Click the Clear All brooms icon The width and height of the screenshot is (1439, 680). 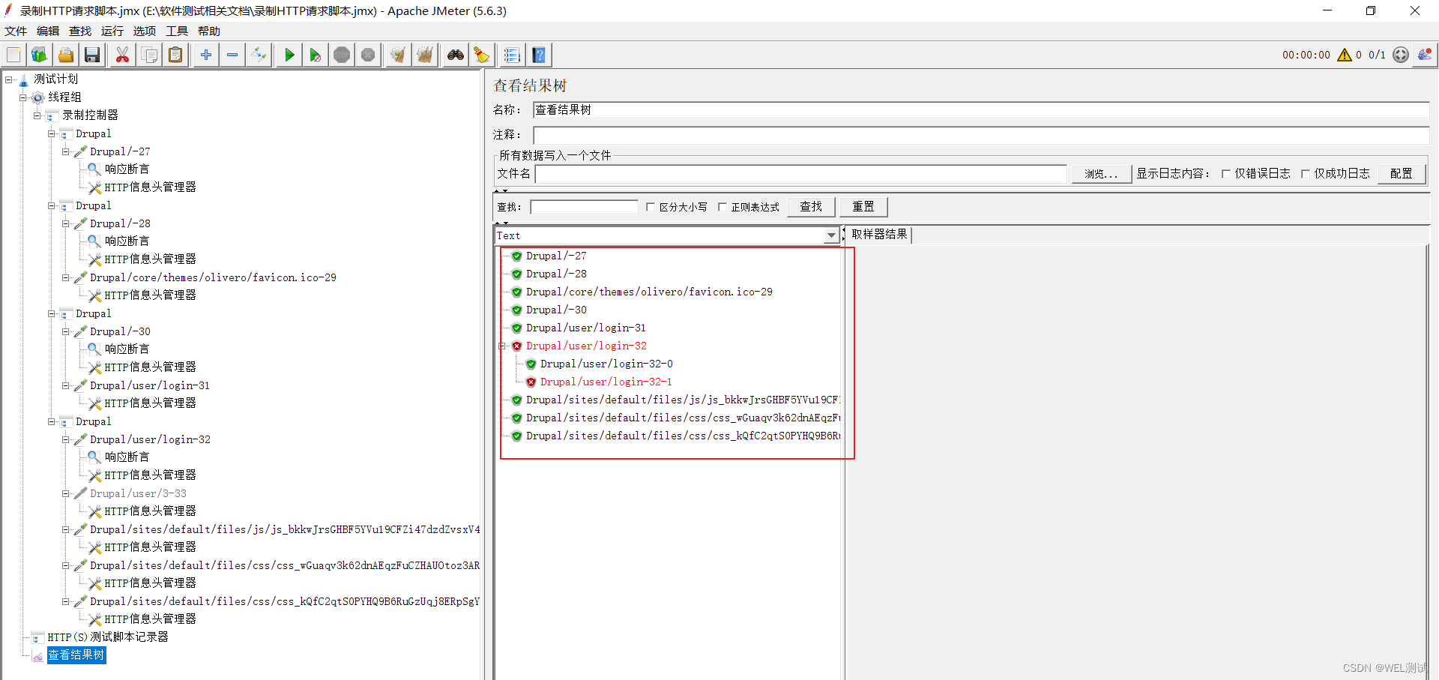click(425, 55)
